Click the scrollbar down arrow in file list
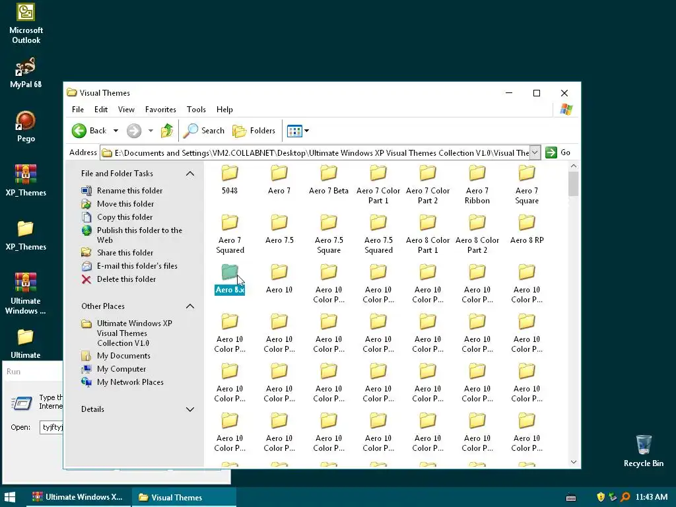 [574, 461]
